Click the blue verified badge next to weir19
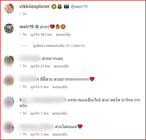146x140 pixels. coord(37,27)
